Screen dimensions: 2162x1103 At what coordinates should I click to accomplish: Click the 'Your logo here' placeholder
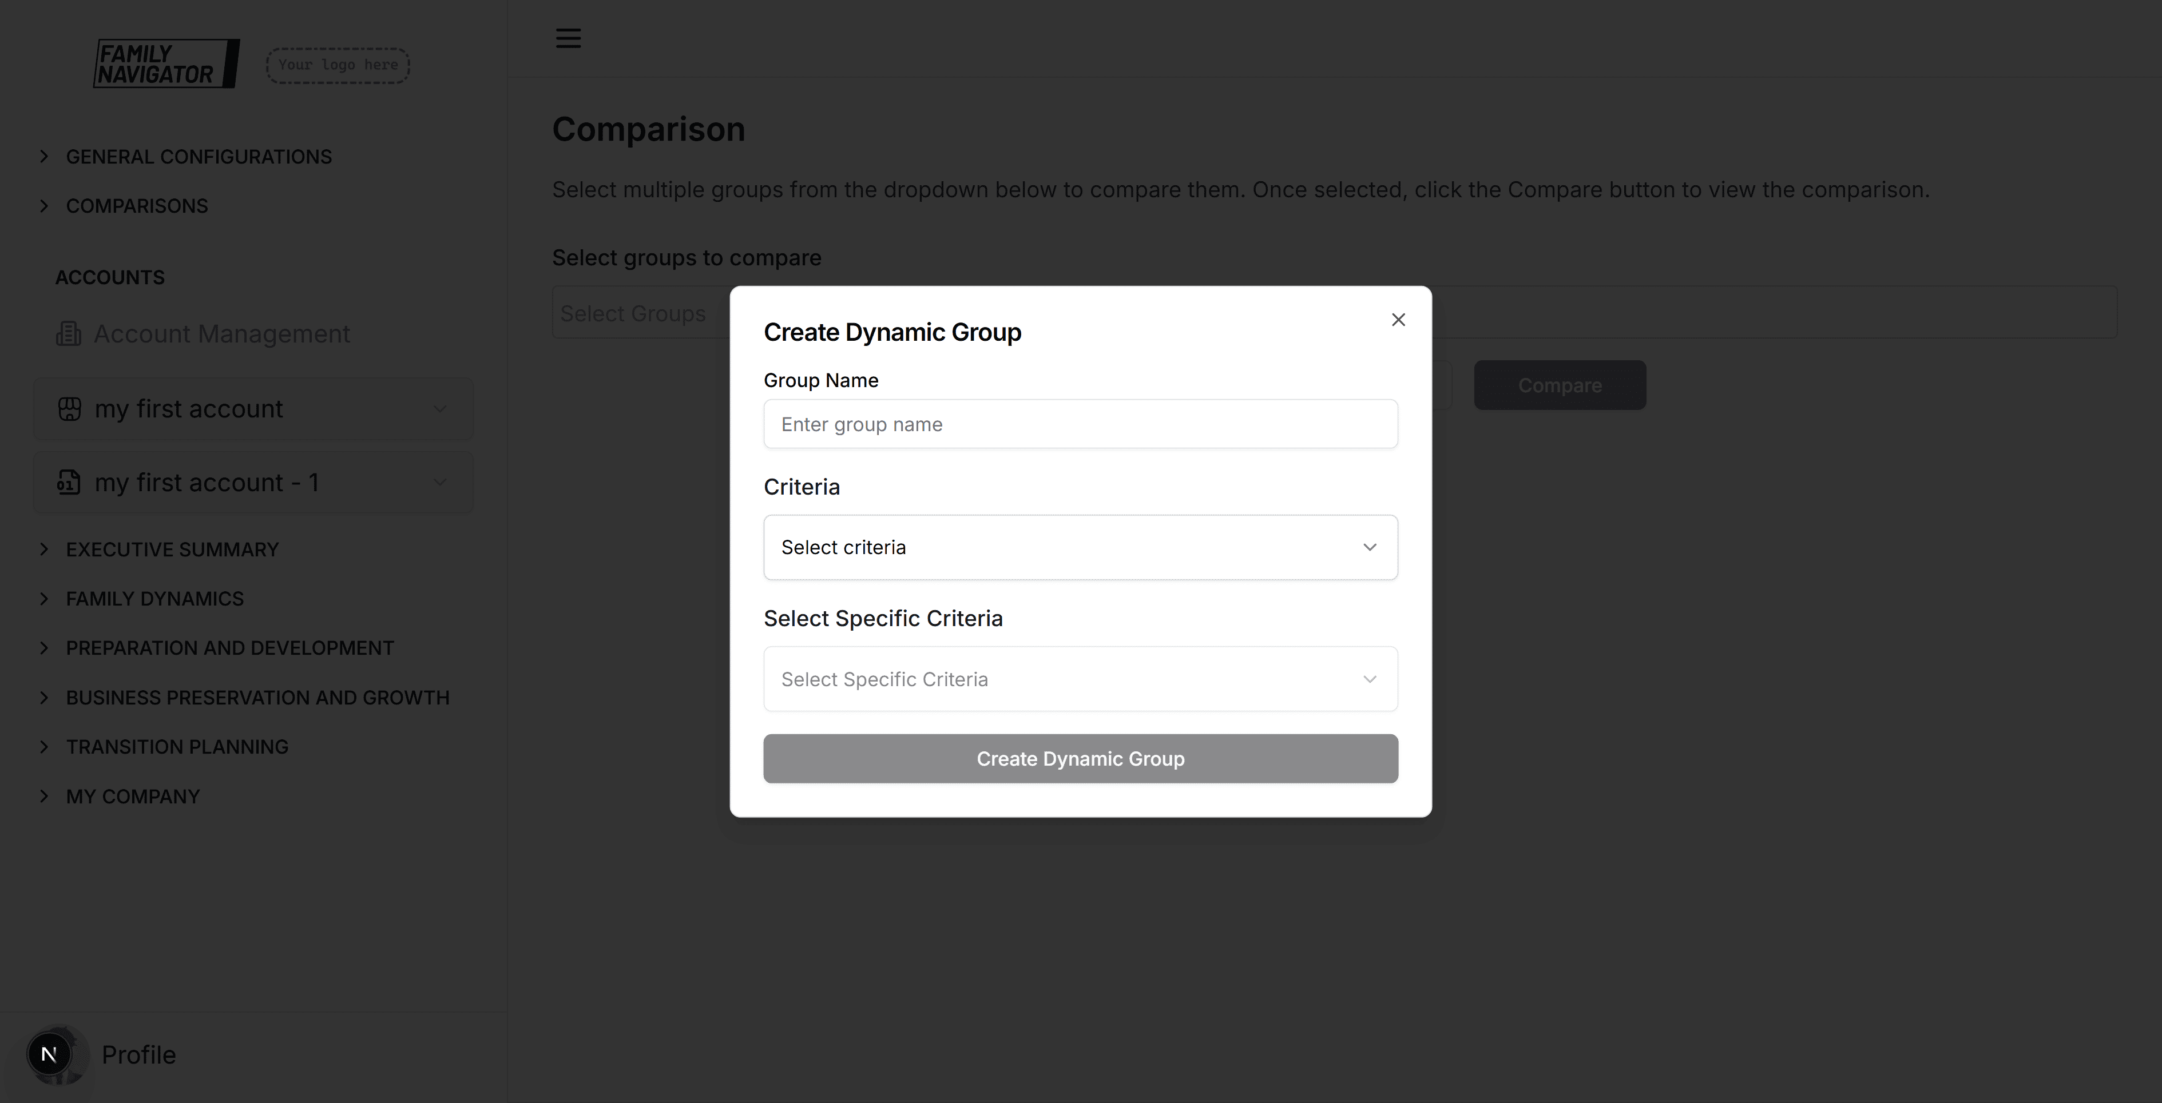[x=336, y=65]
